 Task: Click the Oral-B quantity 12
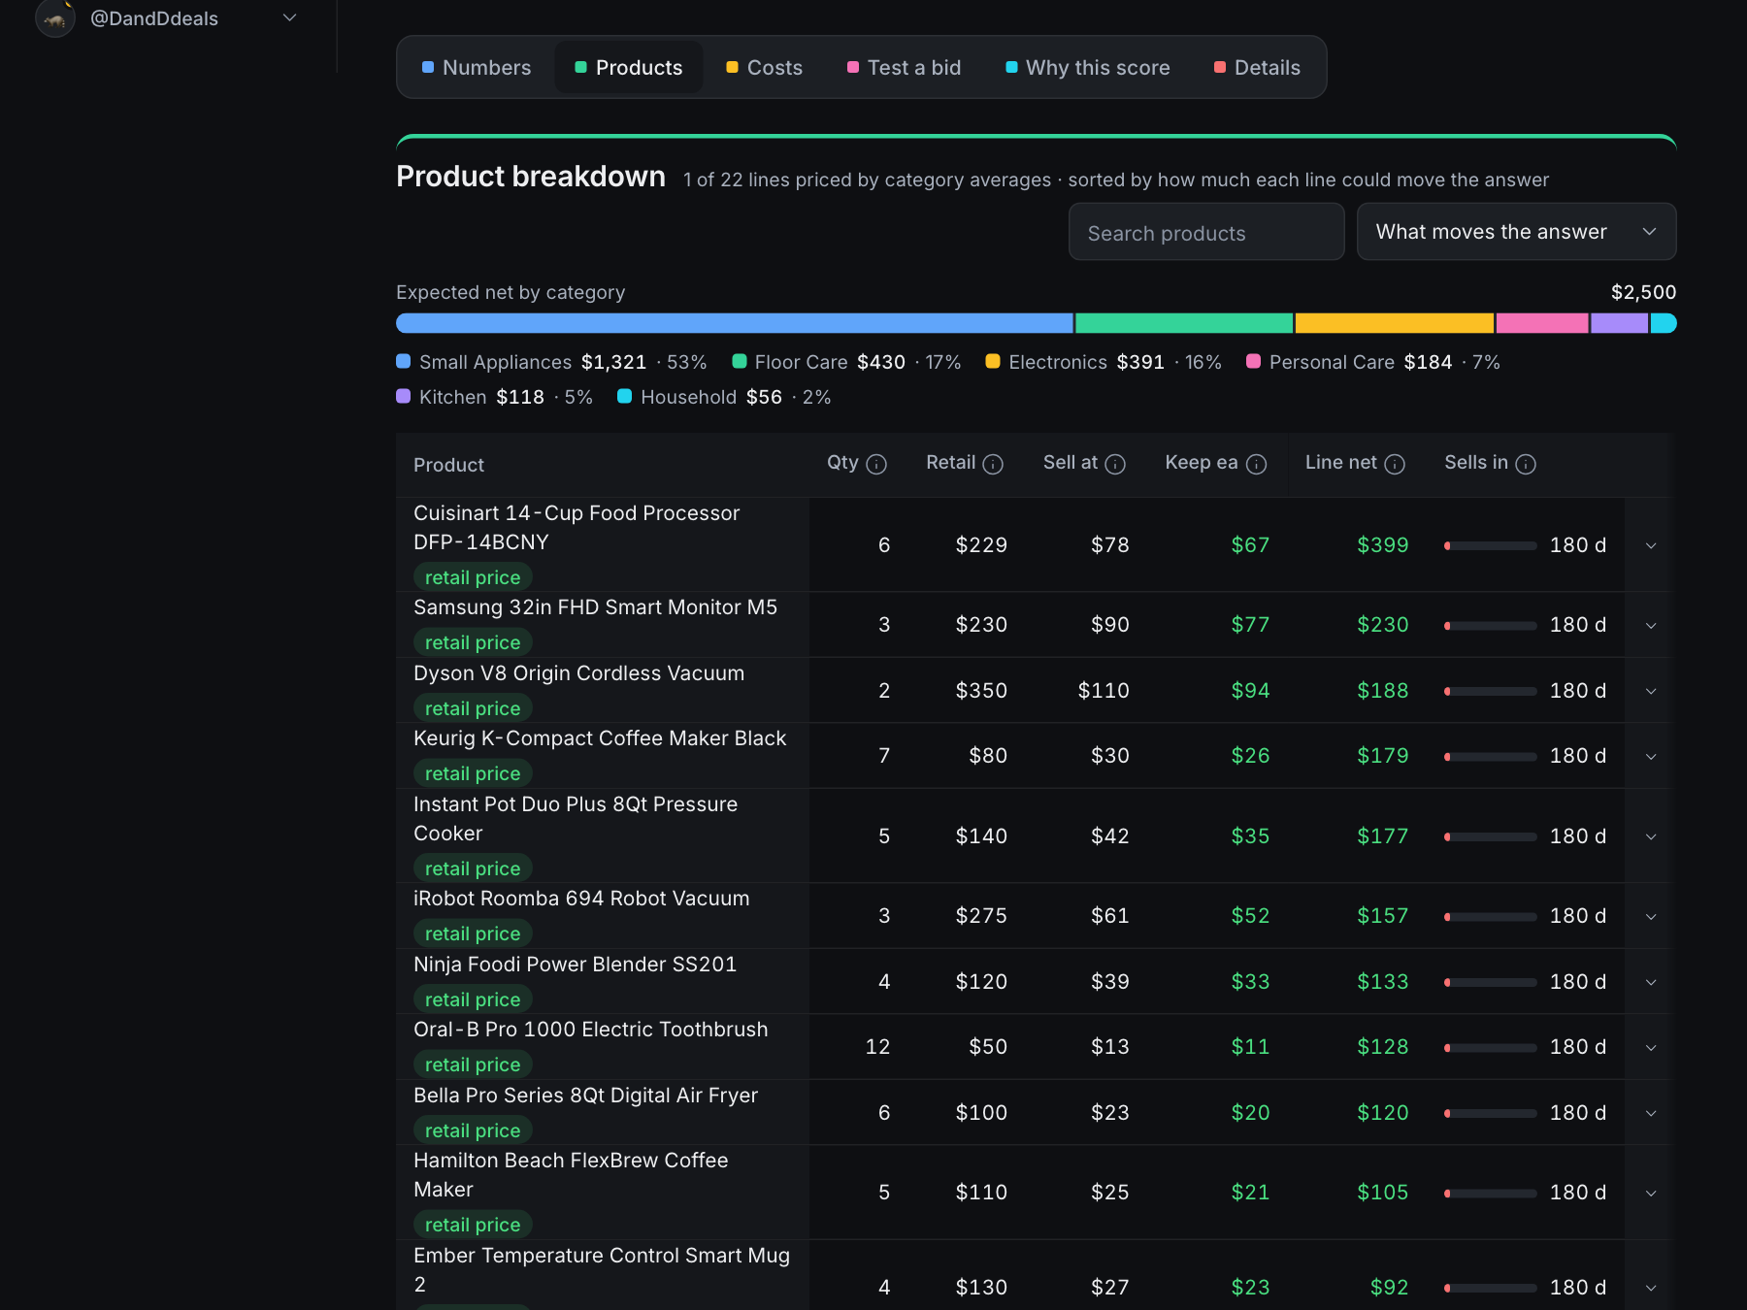click(x=877, y=1047)
